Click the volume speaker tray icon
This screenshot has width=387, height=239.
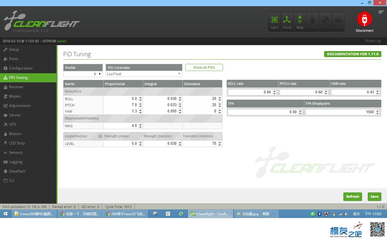click(346, 214)
